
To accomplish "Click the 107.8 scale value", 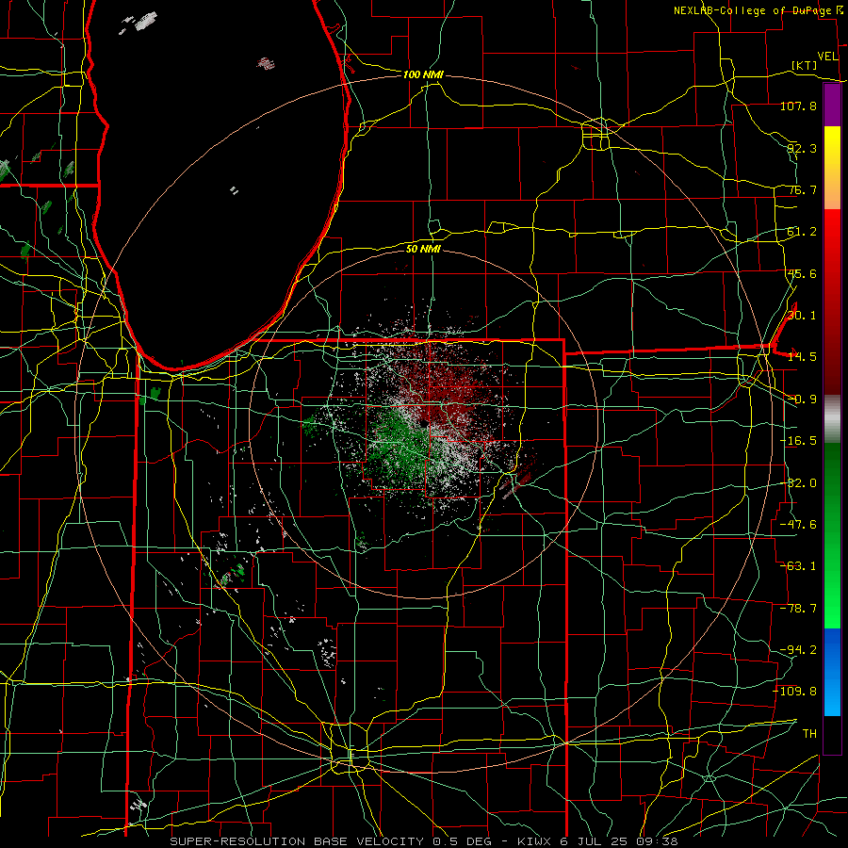I will tap(798, 106).
